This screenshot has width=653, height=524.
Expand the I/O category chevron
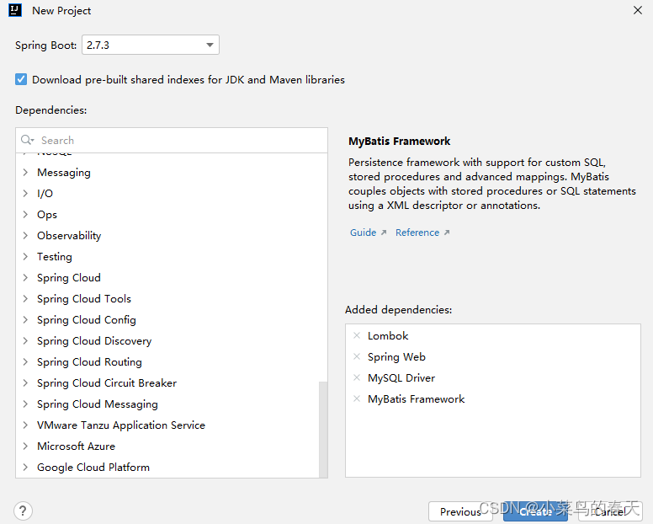point(25,194)
